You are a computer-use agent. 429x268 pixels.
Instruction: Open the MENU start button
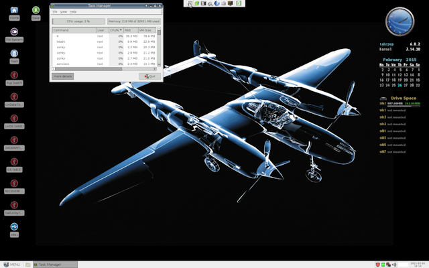[x=12, y=265]
